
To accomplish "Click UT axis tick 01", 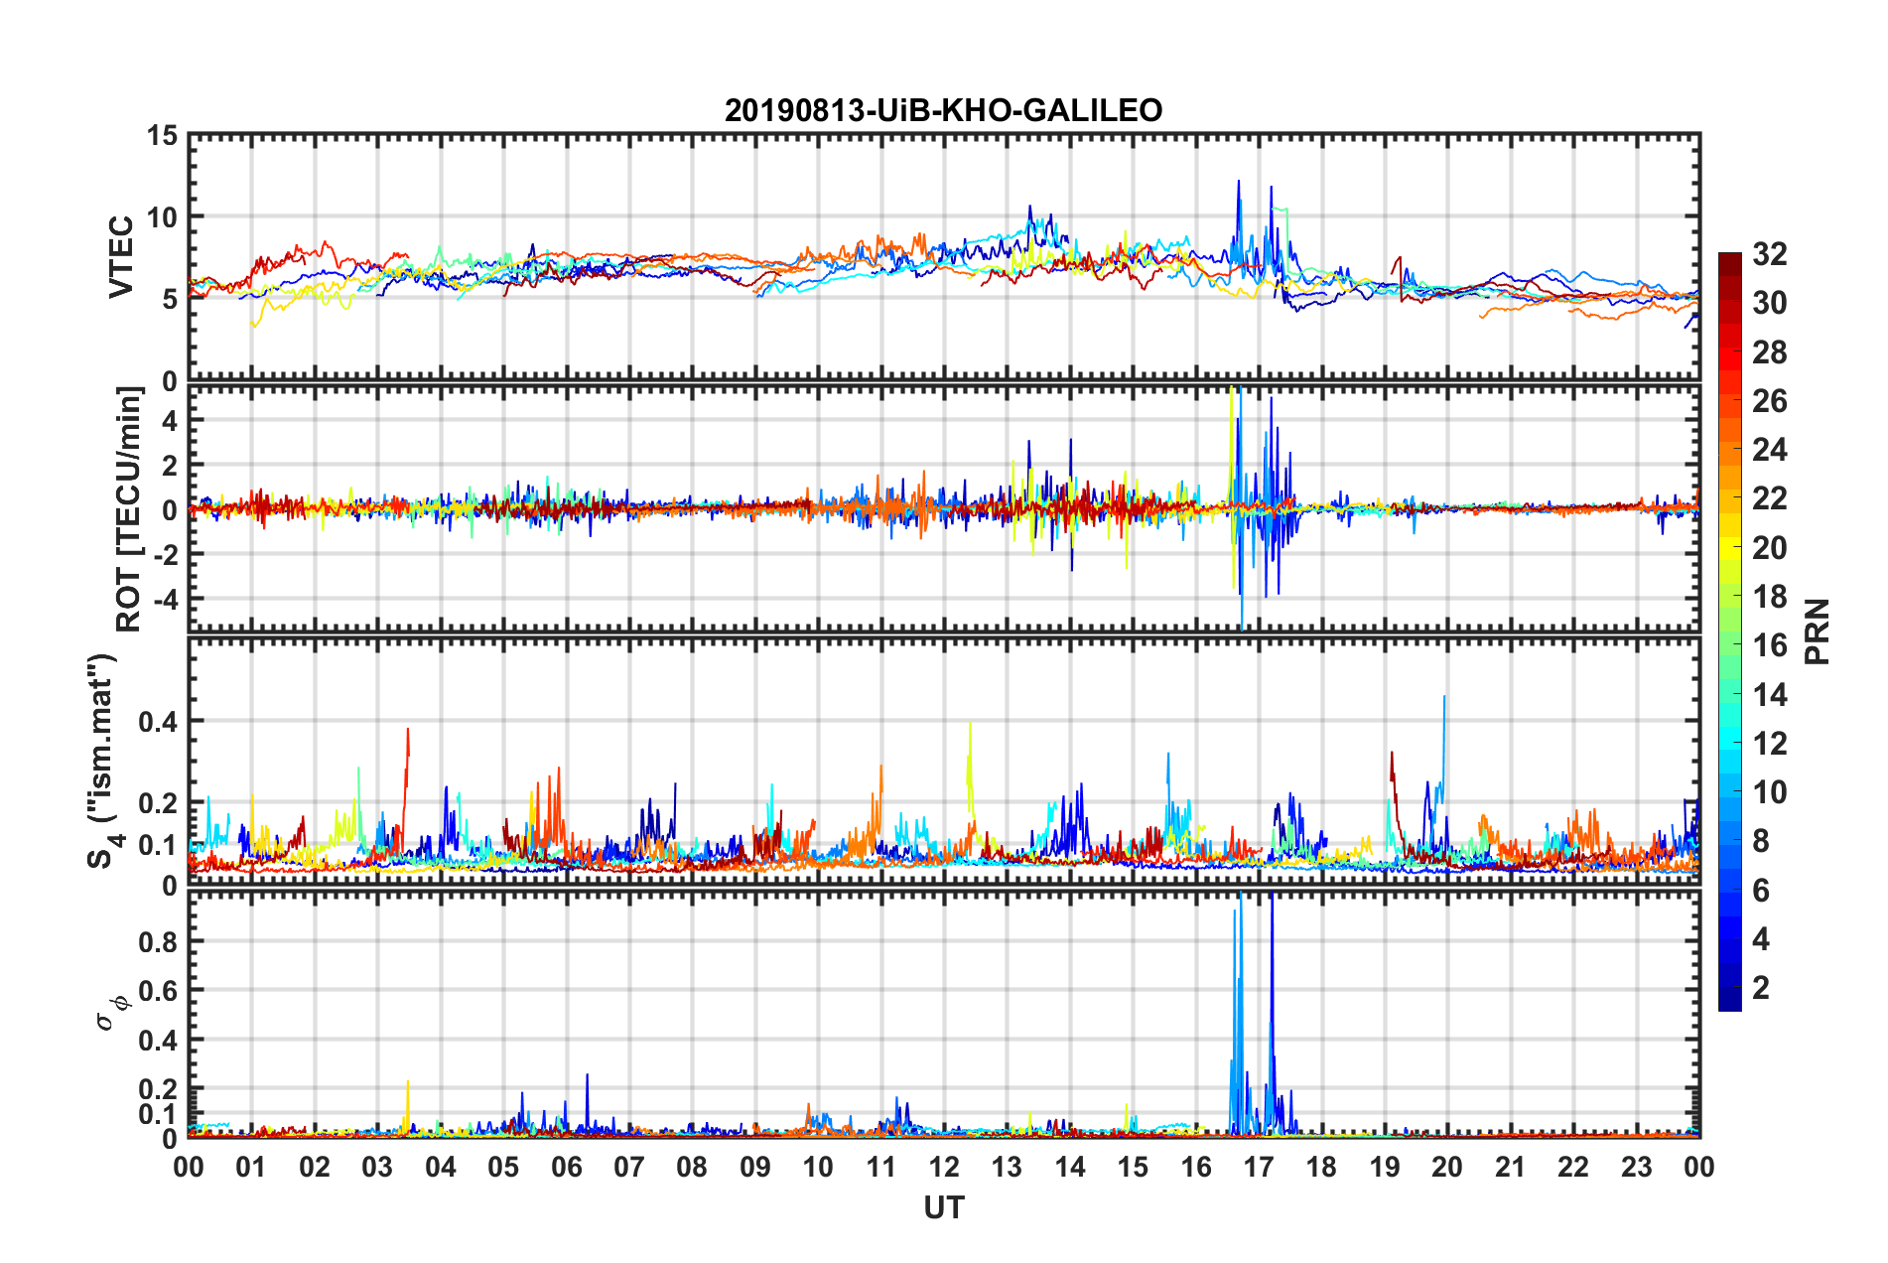I will pyautogui.click(x=251, y=1167).
